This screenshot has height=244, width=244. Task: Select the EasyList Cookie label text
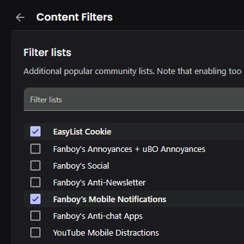pyautogui.click(x=82, y=132)
